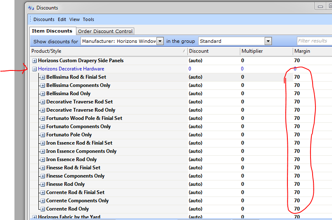The height and width of the screenshot is (220, 332).
Task: Click Discount (auto) for Finesse Rod Only
Action: (x=195, y=184)
